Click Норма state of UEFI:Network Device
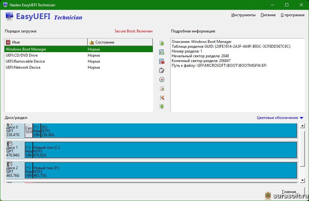Screen dimensions: 309x201 pyautogui.click(x=94, y=67)
